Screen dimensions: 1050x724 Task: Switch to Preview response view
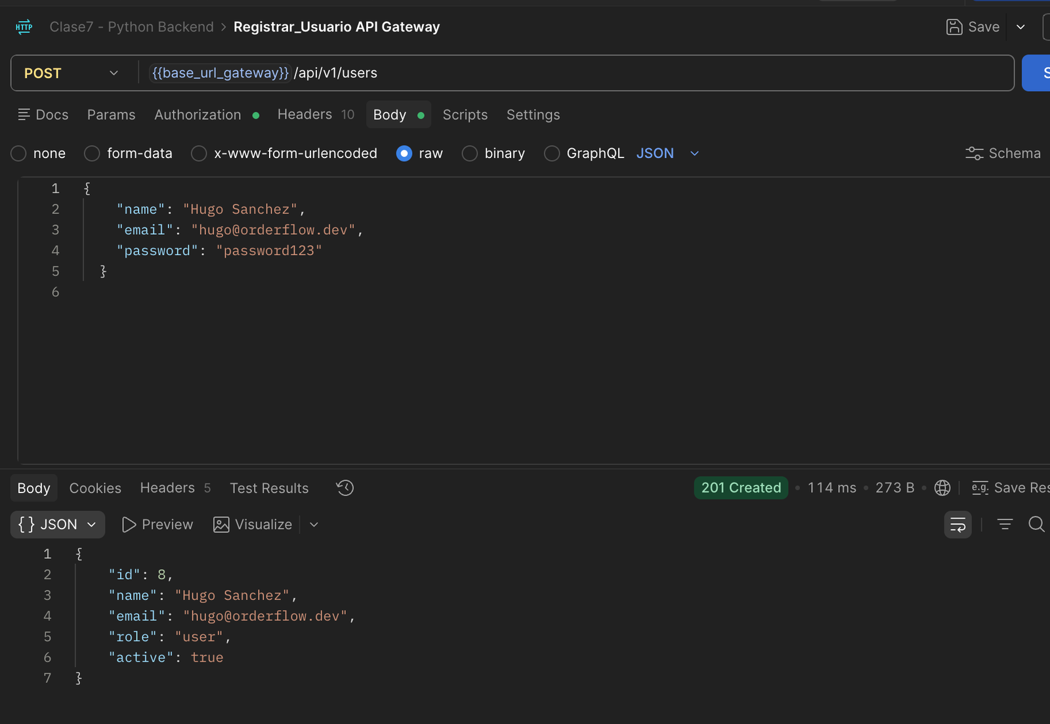click(x=157, y=525)
